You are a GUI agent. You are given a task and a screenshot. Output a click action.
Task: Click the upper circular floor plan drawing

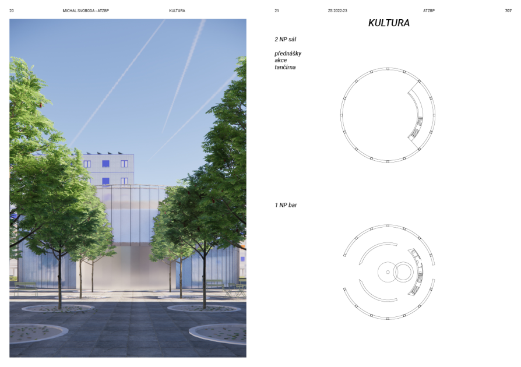(388, 115)
